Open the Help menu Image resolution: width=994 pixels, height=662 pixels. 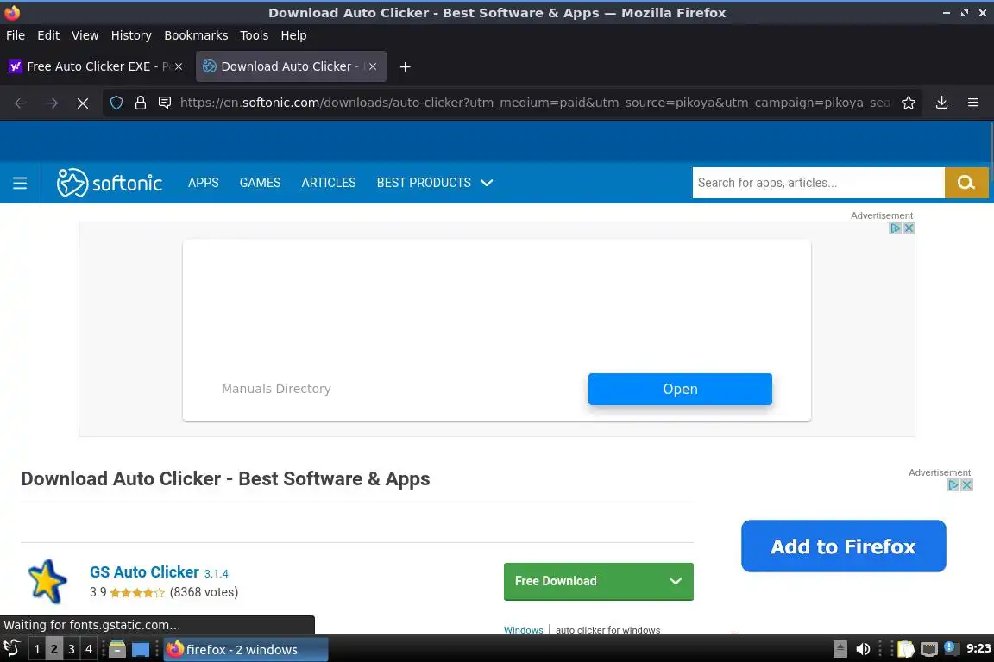(x=293, y=35)
